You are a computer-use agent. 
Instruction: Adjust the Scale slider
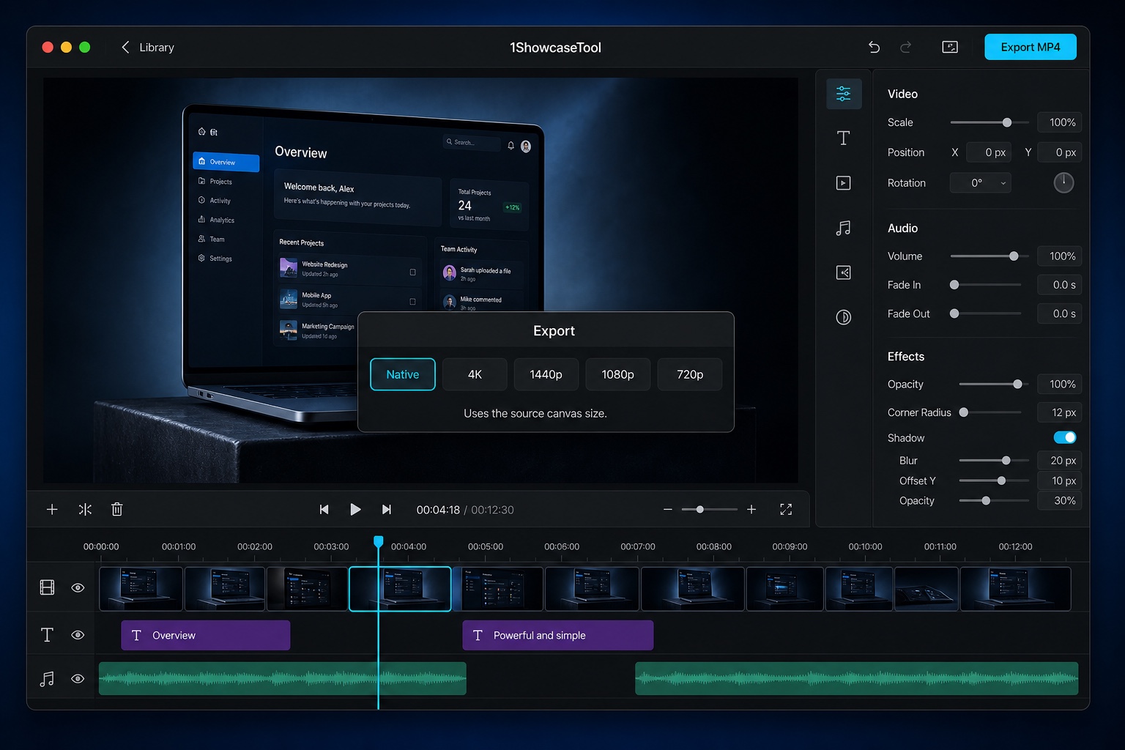pos(990,122)
